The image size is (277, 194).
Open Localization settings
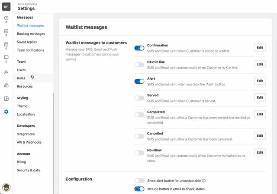coord(26,114)
